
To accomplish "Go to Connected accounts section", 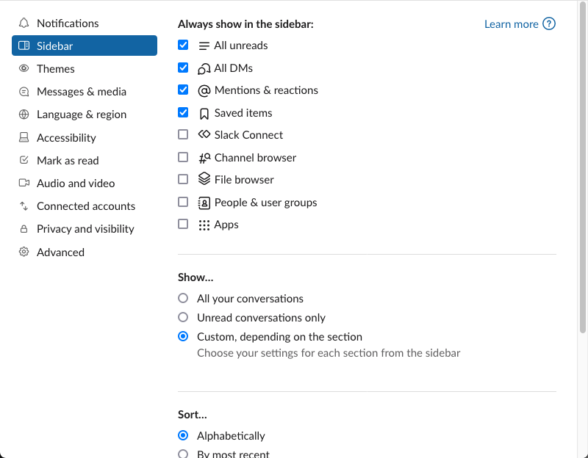I will (85, 206).
